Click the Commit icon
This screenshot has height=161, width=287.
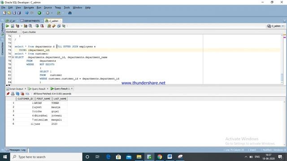(x=37, y=26)
